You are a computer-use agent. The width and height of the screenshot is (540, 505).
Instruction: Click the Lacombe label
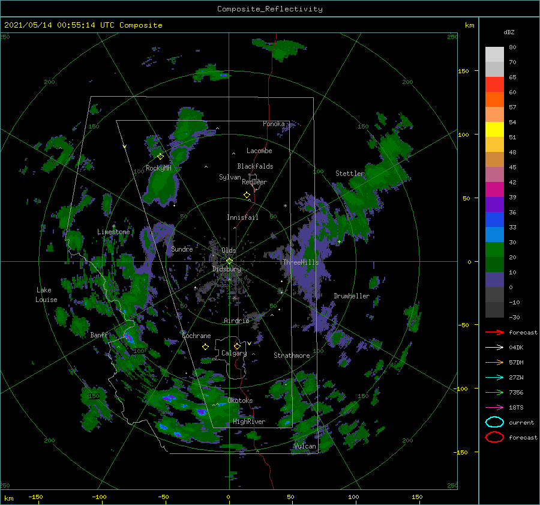click(x=259, y=151)
